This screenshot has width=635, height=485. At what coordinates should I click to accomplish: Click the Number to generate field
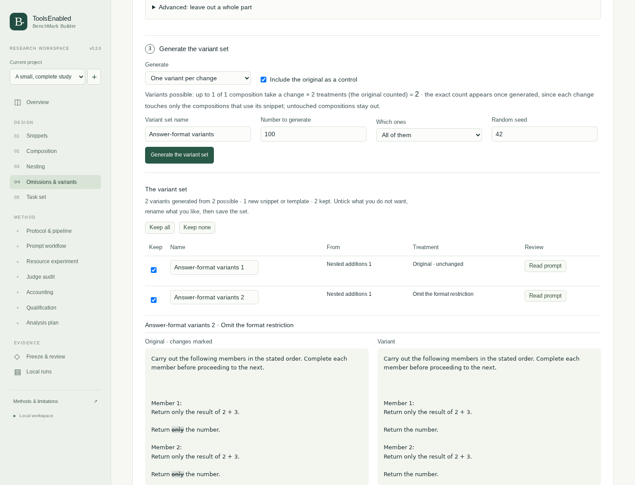pyautogui.click(x=314, y=134)
